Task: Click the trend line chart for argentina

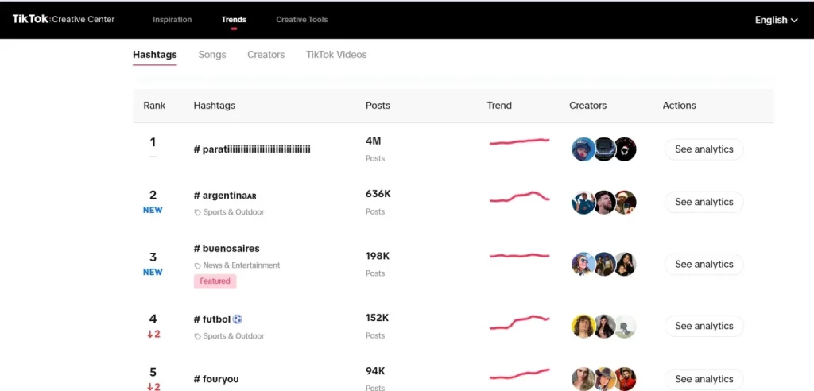Action: [x=519, y=197]
